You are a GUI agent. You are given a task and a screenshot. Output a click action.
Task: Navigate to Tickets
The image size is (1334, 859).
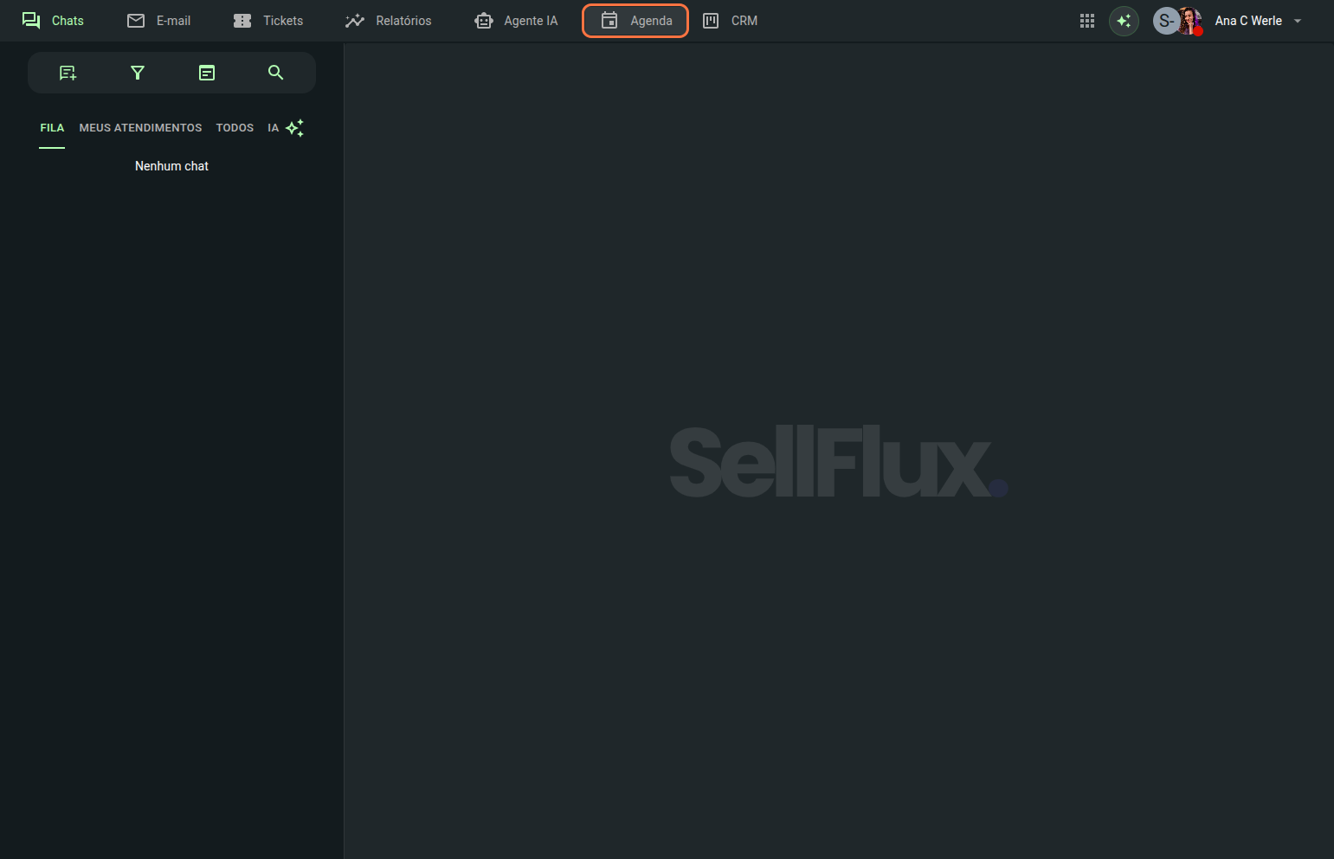click(x=268, y=21)
